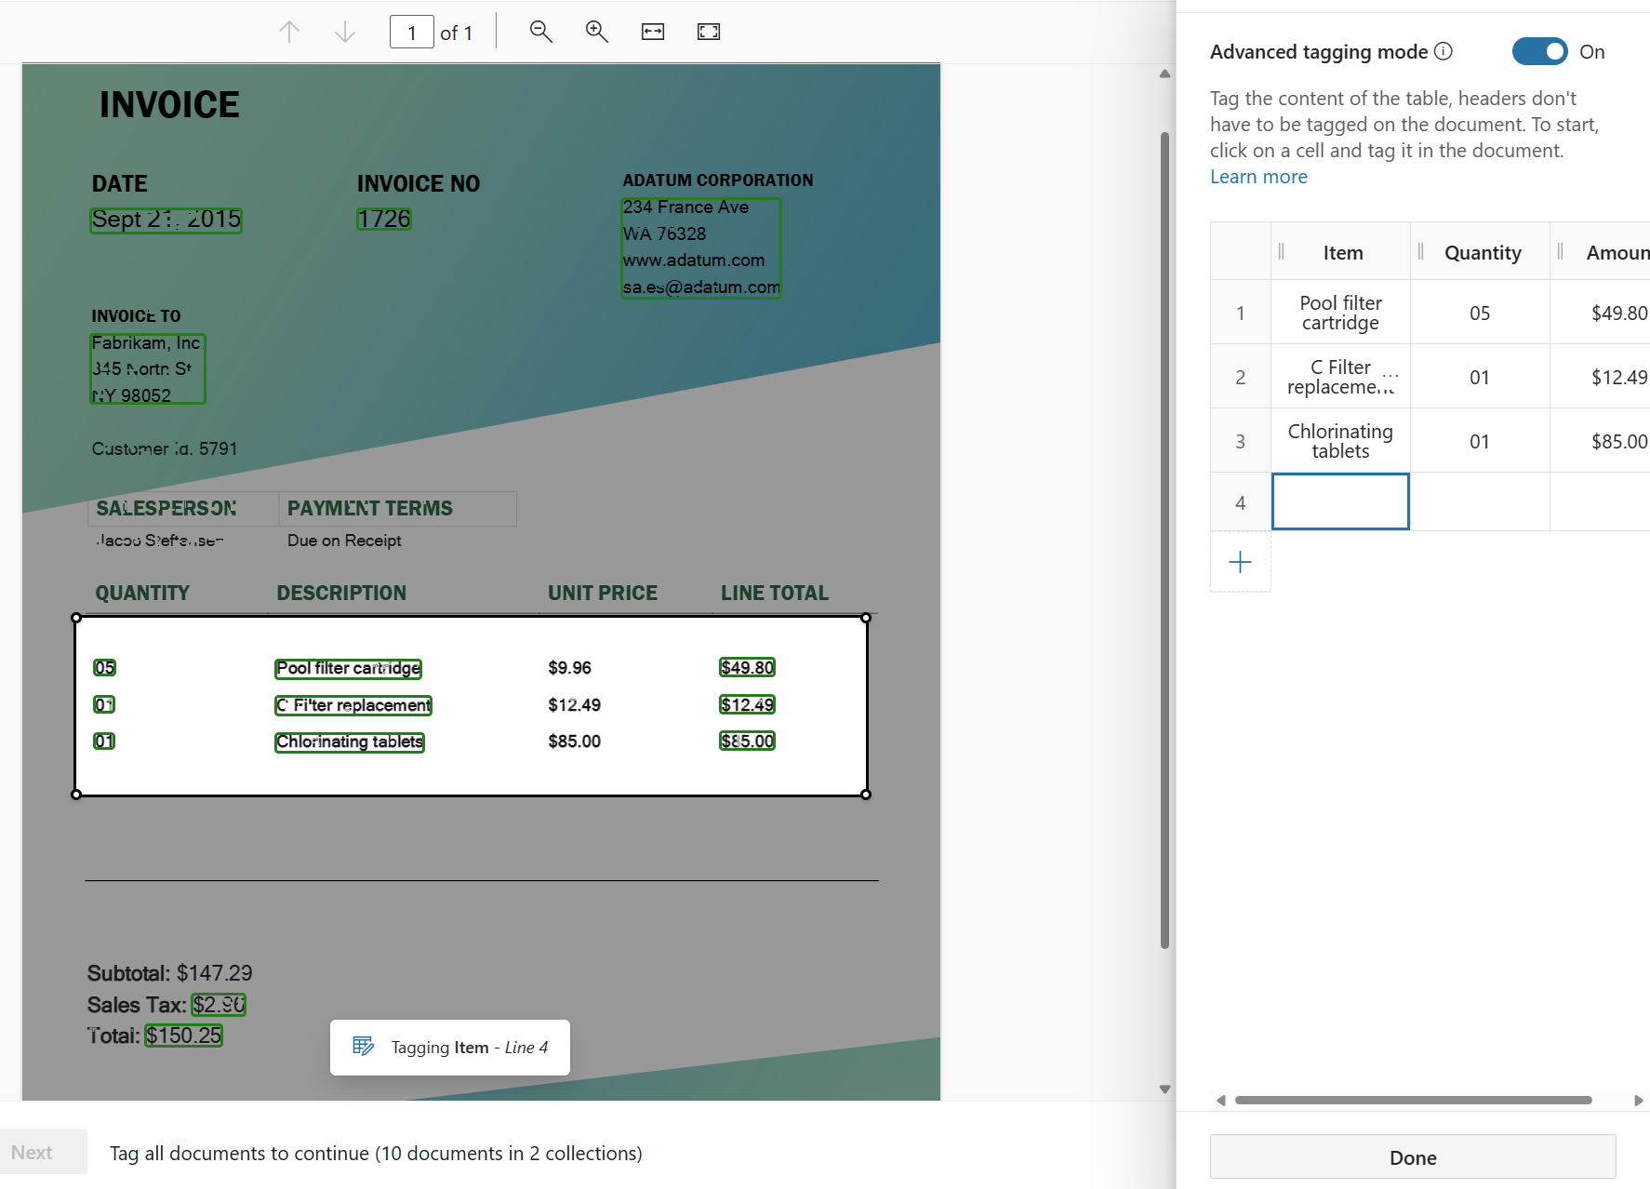Image resolution: width=1650 pixels, height=1189 pixels.
Task: Select the fit to width icon
Action: [653, 33]
